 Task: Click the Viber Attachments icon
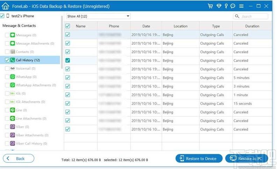click(x=13, y=135)
